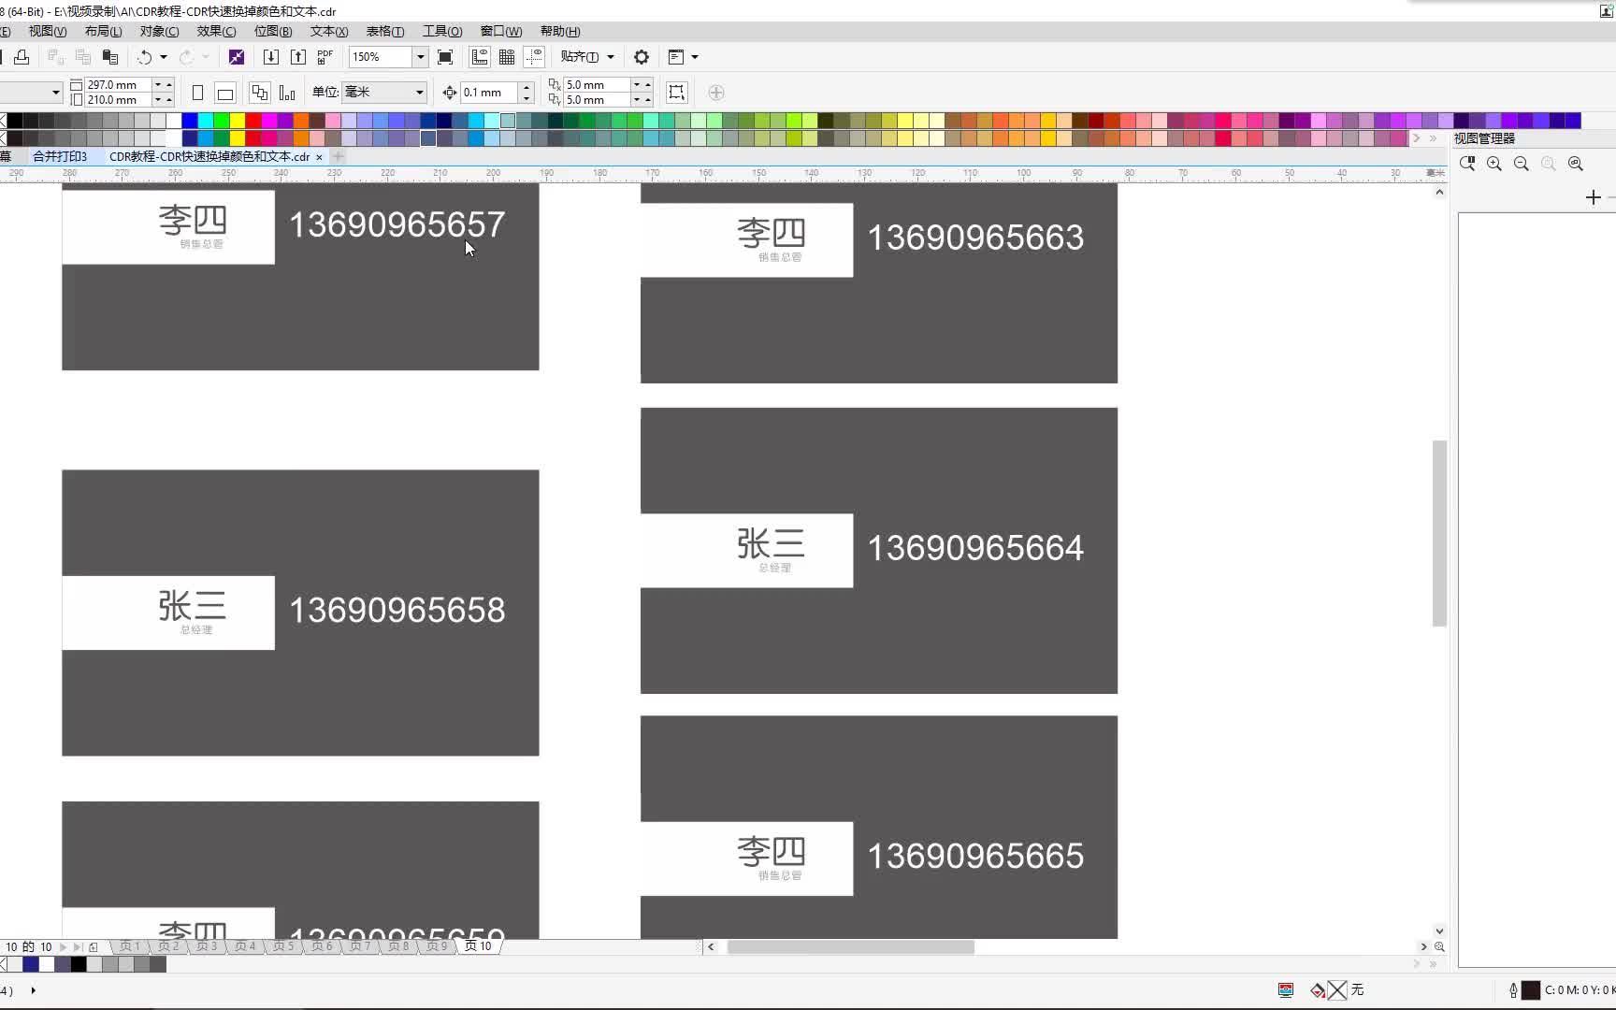Click the nudge distance 0.1 mm field
Image resolution: width=1616 pixels, height=1010 pixels.
(490, 93)
